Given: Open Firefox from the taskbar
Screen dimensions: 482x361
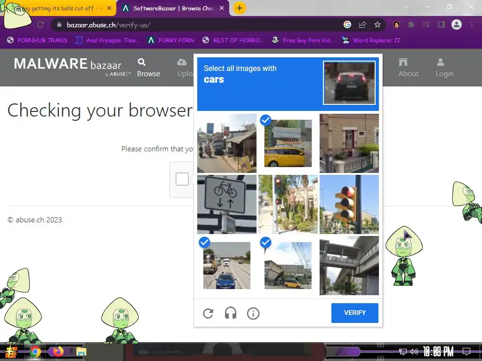Looking at the screenshot, I should click(x=58, y=352).
